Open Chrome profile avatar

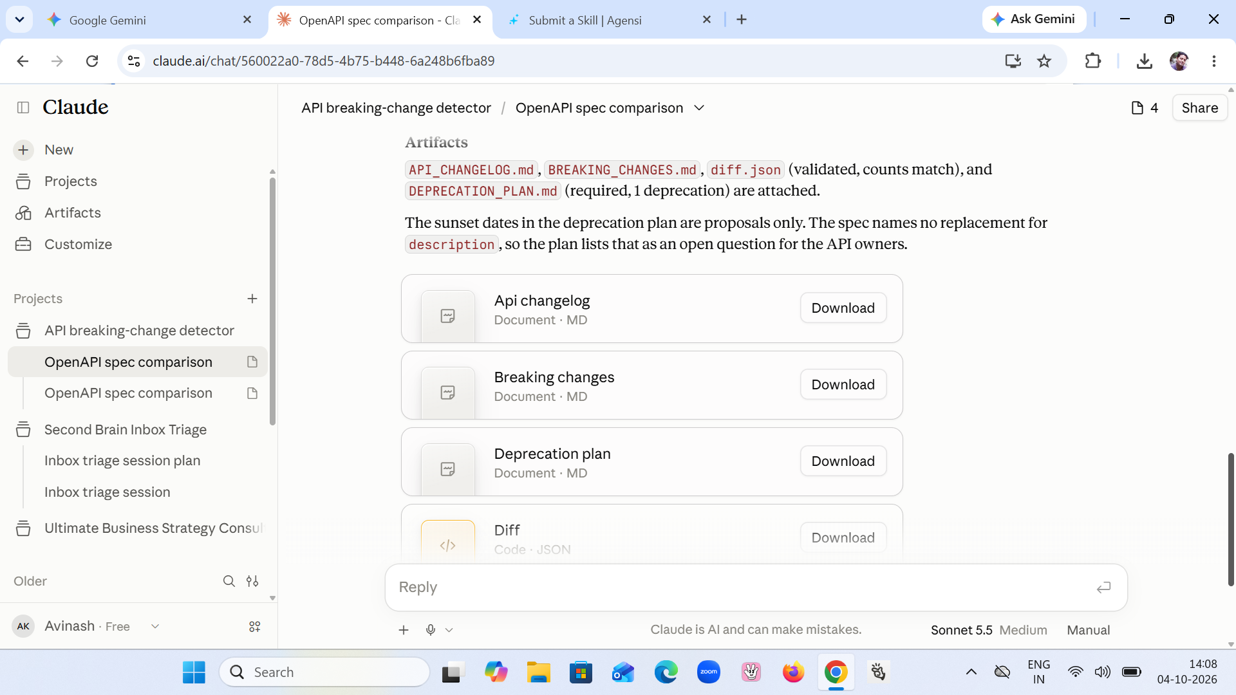tap(1179, 61)
